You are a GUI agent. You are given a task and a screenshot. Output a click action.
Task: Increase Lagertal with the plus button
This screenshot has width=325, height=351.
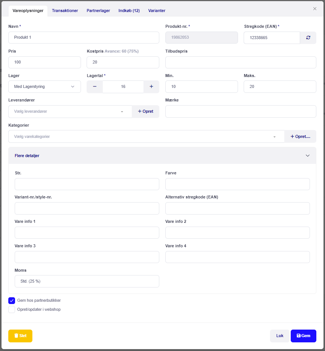(x=151, y=87)
